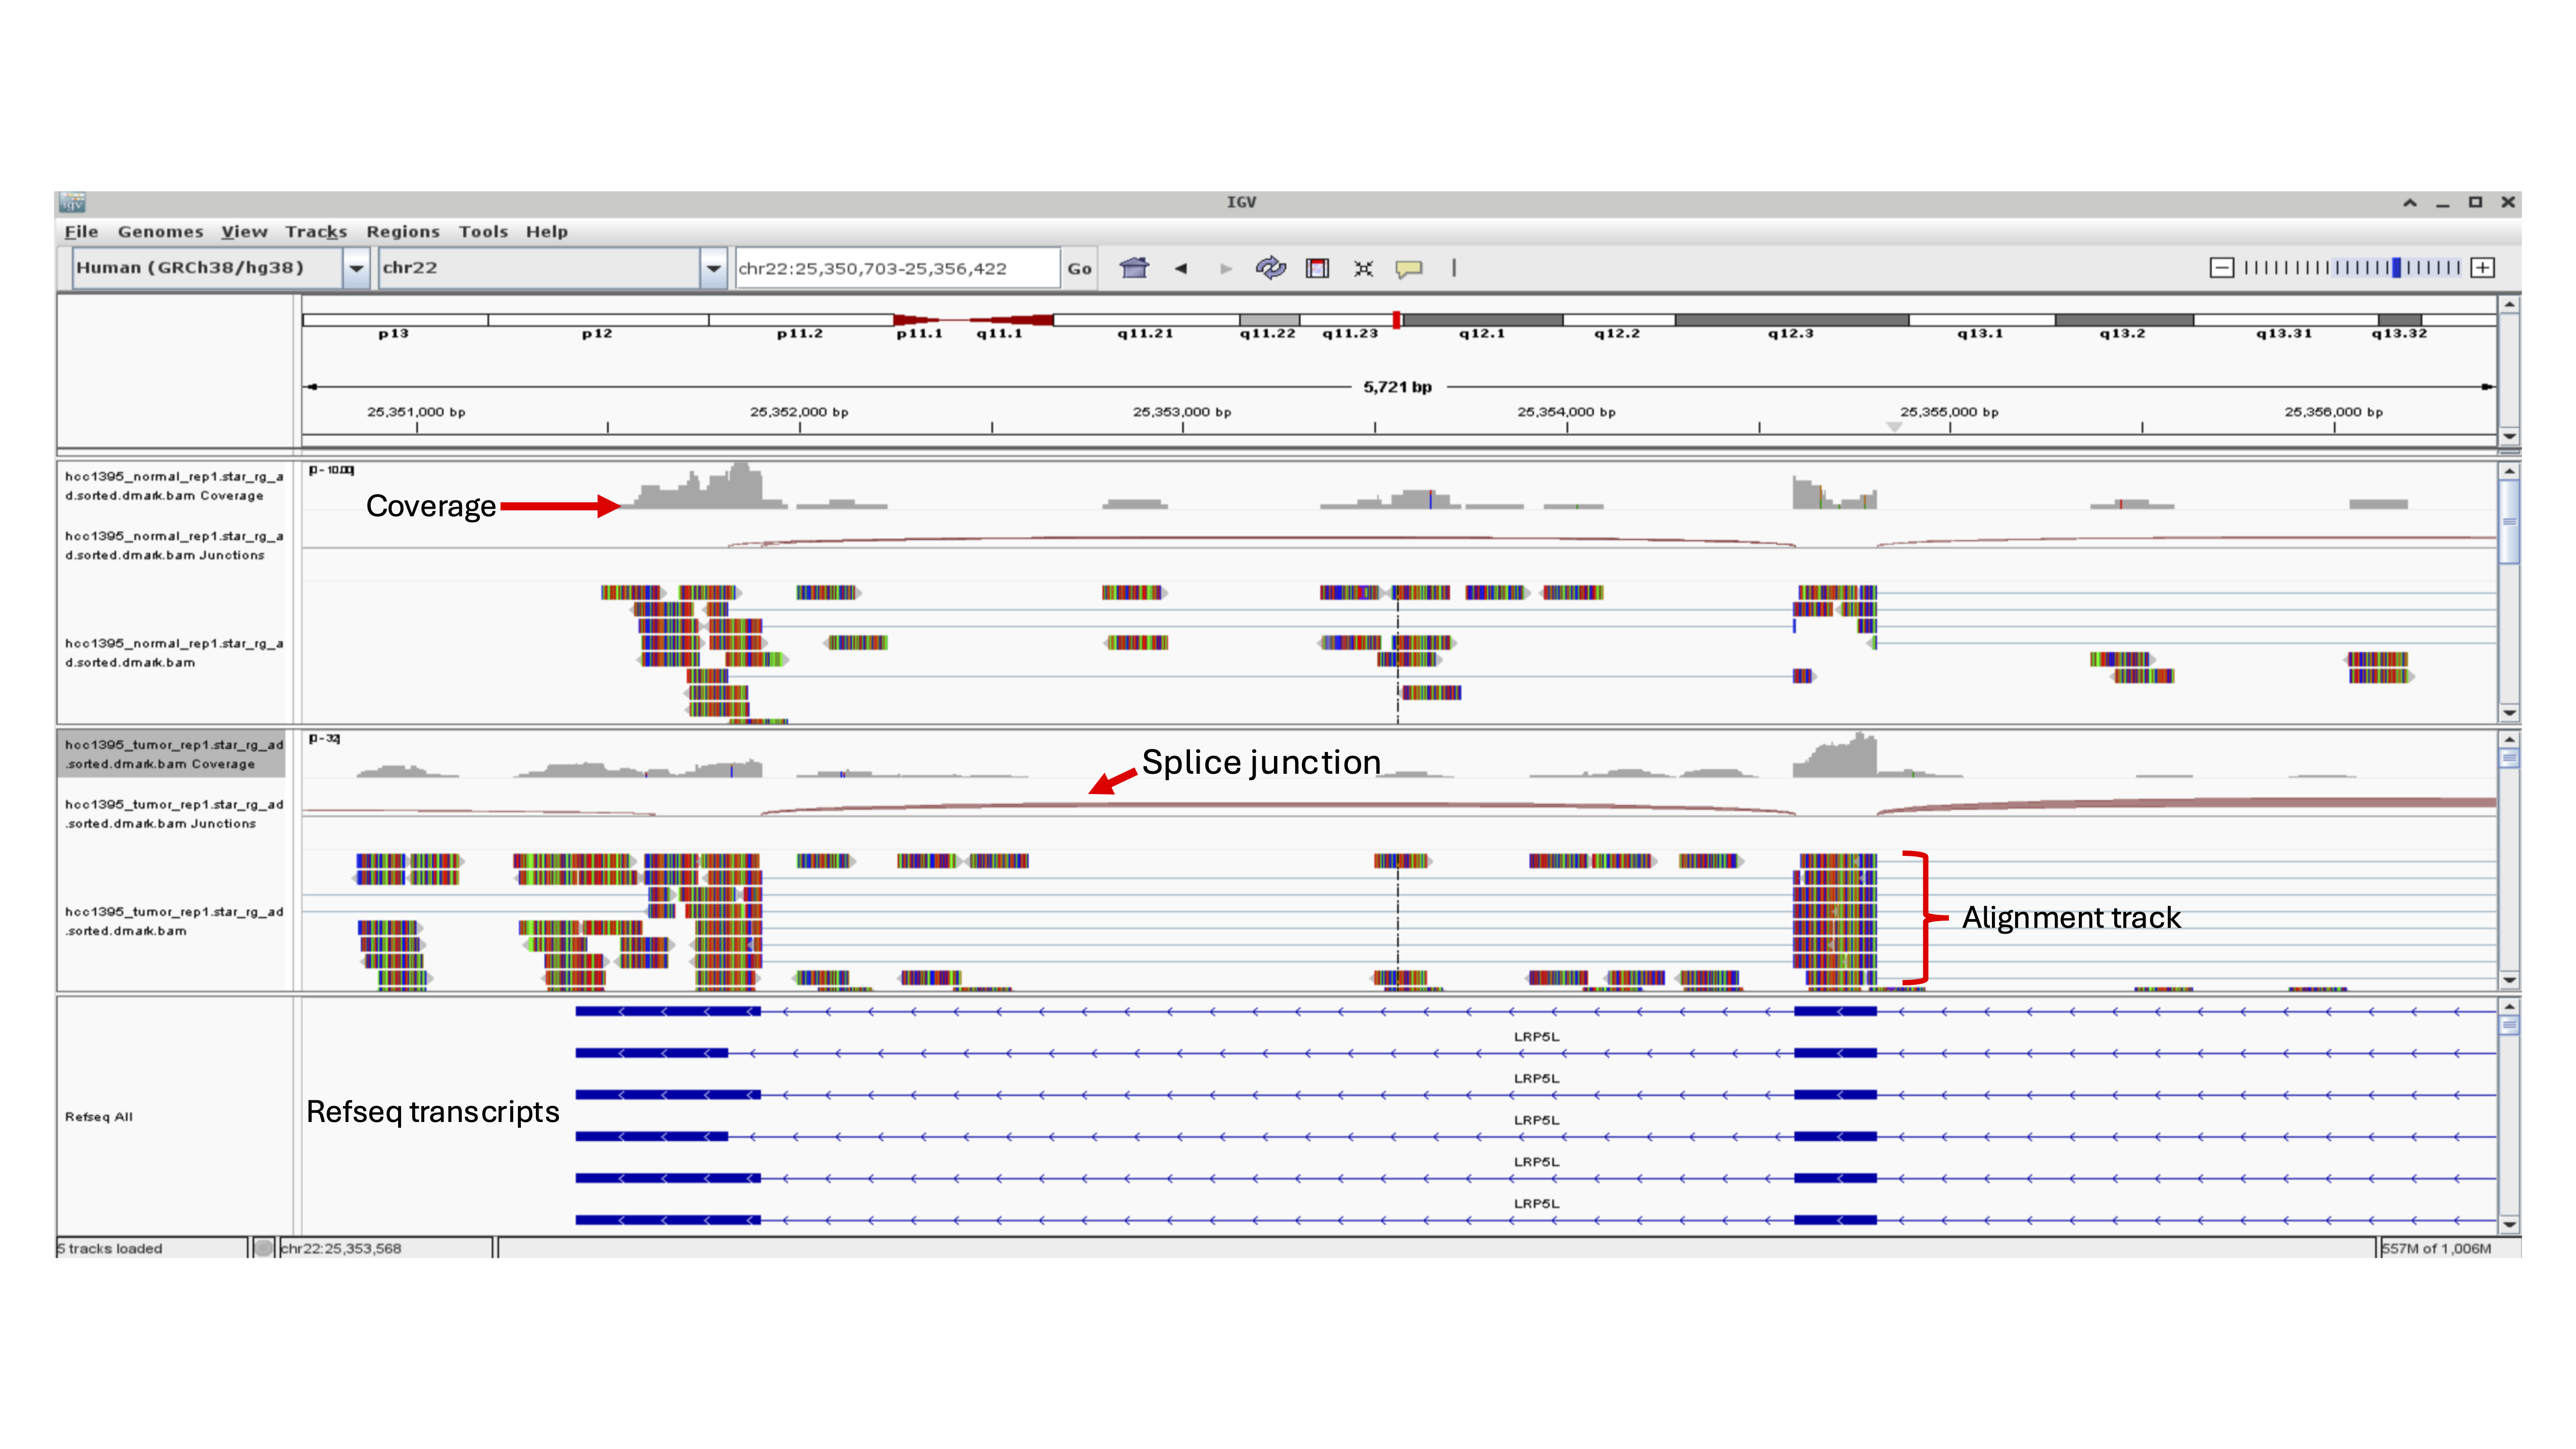2576x1449 pixels.
Task: Go forward with the right arrow icon
Action: (1226, 268)
